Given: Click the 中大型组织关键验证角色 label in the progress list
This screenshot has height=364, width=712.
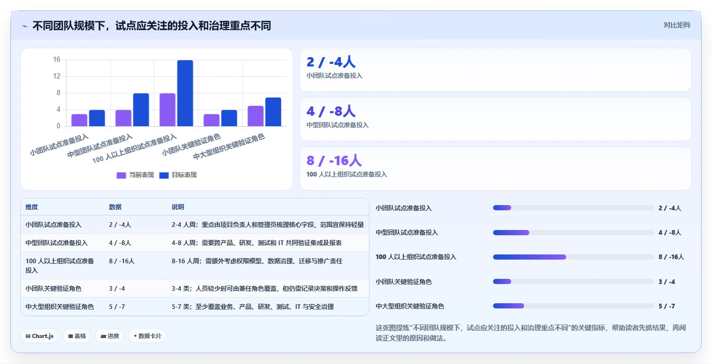Looking at the screenshot, I should pos(410,306).
